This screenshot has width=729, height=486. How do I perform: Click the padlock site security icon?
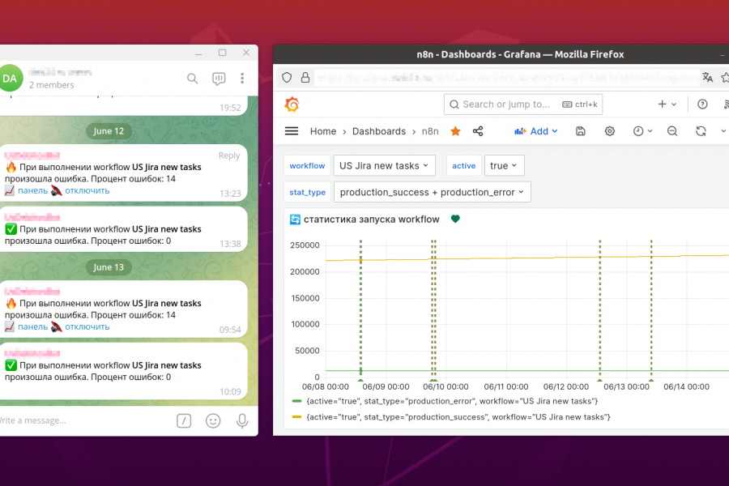pyautogui.click(x=305, y=77)
